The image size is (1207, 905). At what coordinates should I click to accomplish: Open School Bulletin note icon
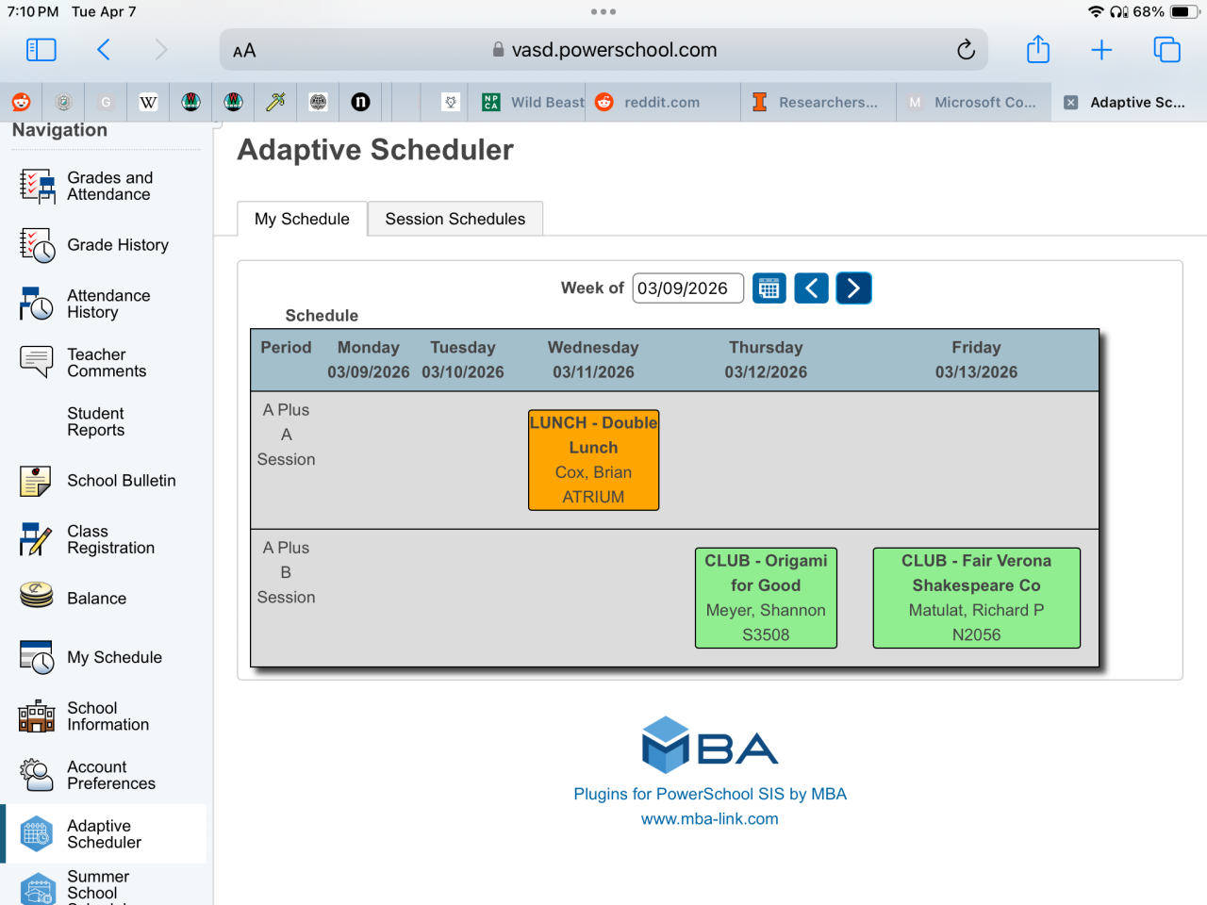(x=37, y=481)
